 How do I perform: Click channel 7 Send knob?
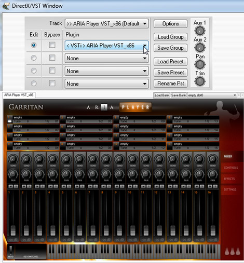pyautogui.click(x=93, y=159)
